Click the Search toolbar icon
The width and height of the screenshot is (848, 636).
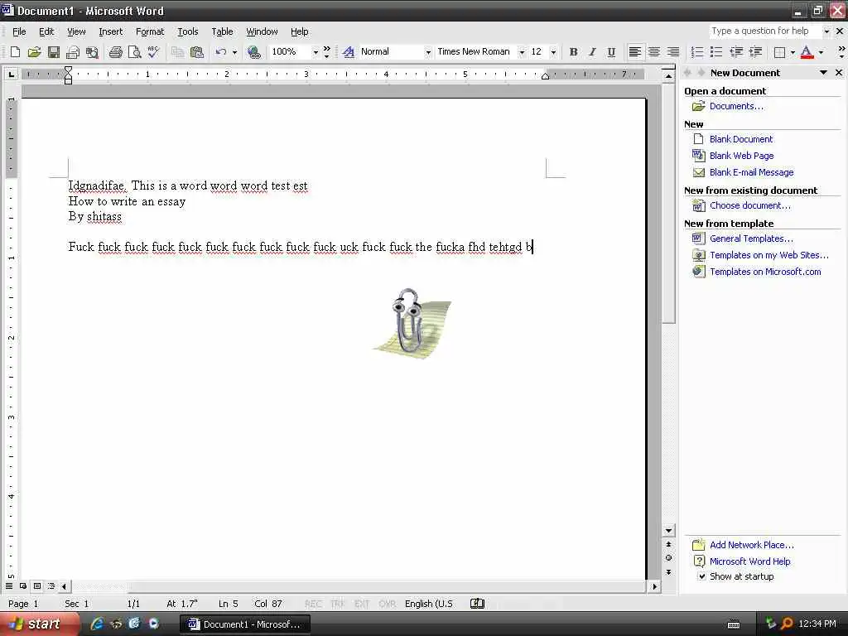92,52
